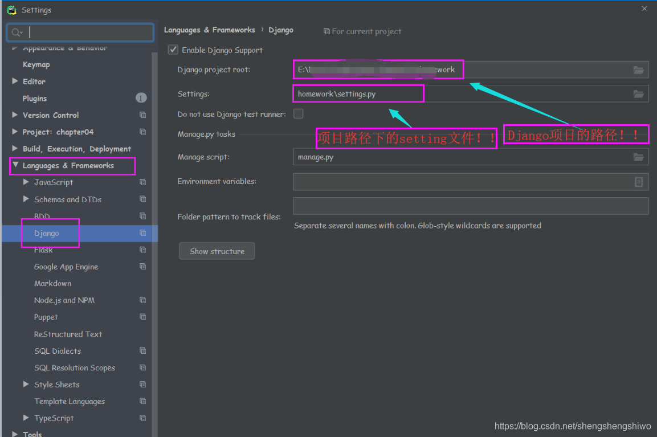
Task: Expand Build, Execution, Deployment section
Action: click(15, 148)
